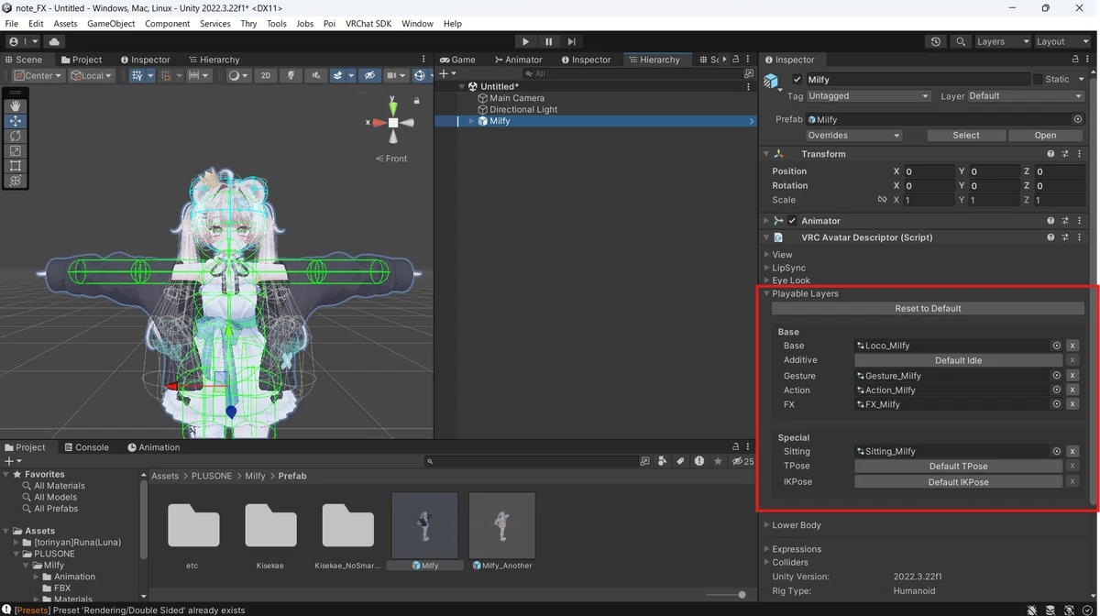Toggle hidden objects visibility in scene
Viewport: 1100px width, 616px height.
tap(368, 75)
